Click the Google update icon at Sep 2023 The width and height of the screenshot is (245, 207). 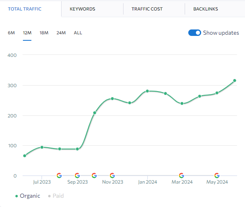pos(77,176)
